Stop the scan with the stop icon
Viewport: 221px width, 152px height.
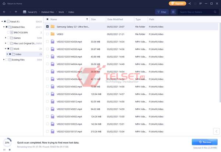pos(10,149)
